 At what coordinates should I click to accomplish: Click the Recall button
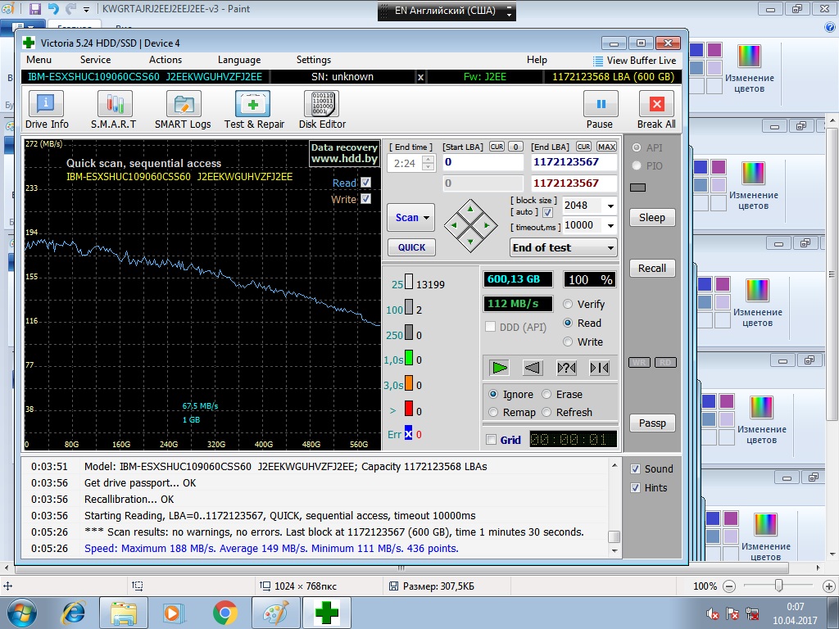coord(651,269)
